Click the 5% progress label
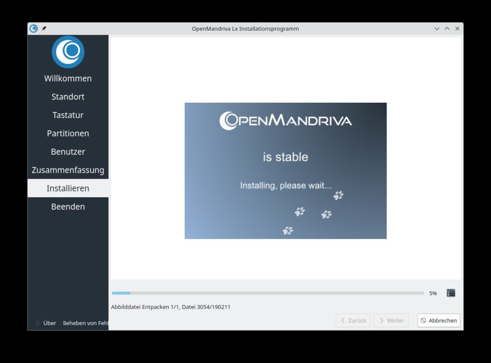This screenshot has width=491, height=363. [433, 293]
